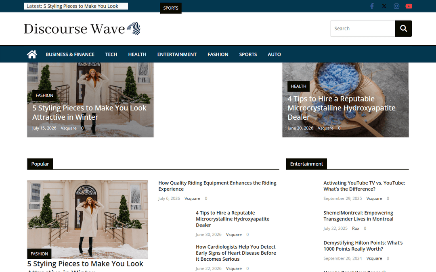This screenshot has height=272, width=436.
Task: Click the September 29, 2025 date
Action: 343,198
